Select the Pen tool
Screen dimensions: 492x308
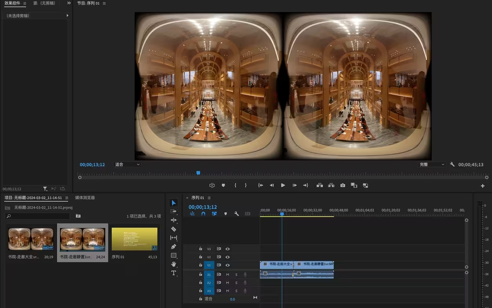pyautogui.click(x=174, y=247)
